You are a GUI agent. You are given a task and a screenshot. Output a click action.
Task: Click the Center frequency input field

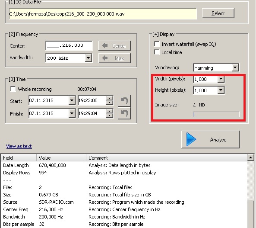69,45
